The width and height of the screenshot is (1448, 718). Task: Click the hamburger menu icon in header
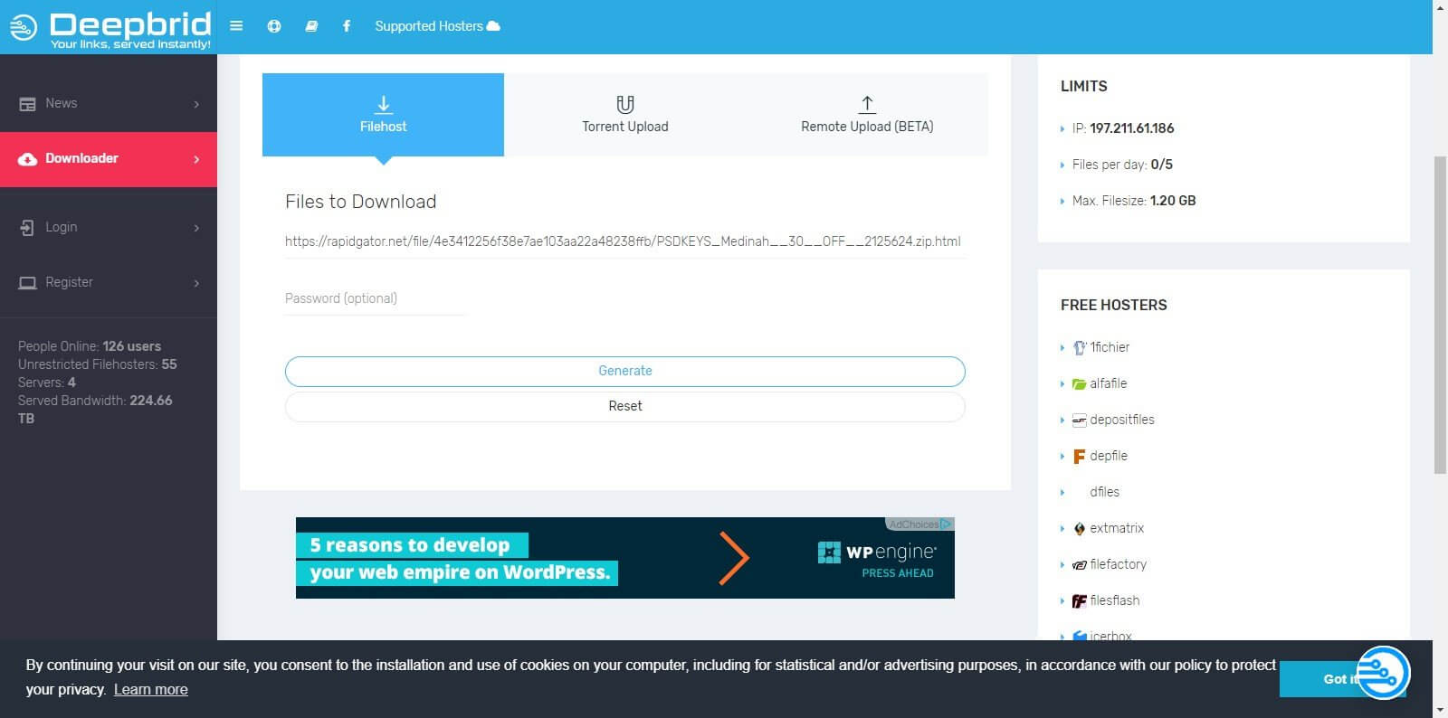tap(236, 26)
